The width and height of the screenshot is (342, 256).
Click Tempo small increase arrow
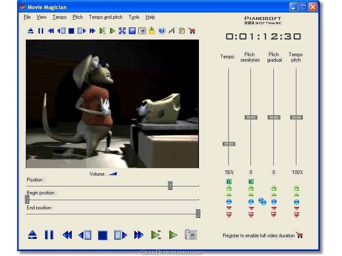point(229,194)
